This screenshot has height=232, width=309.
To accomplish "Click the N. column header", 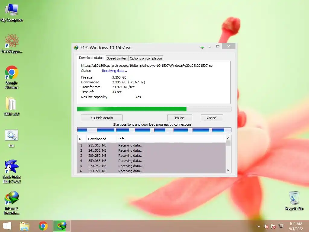I will [82, 139].
